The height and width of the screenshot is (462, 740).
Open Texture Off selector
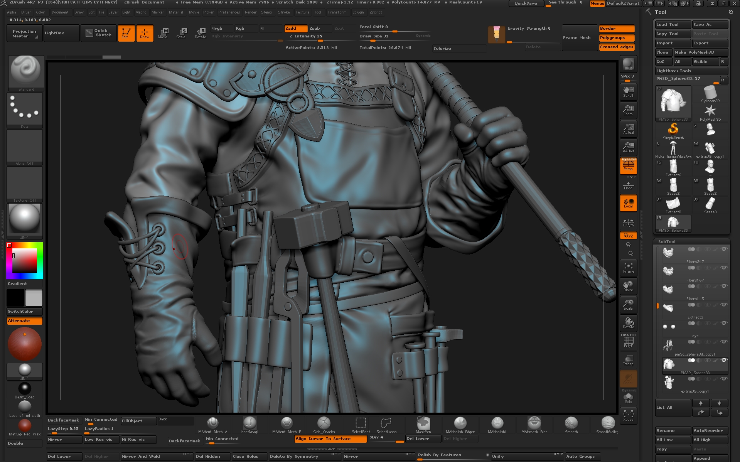[x=25, y=184]
